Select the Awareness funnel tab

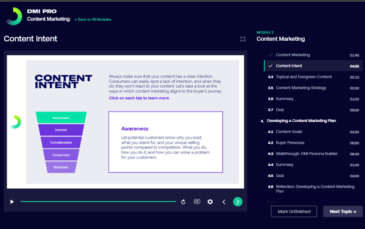pyautogui.click(x=61, y=118)
